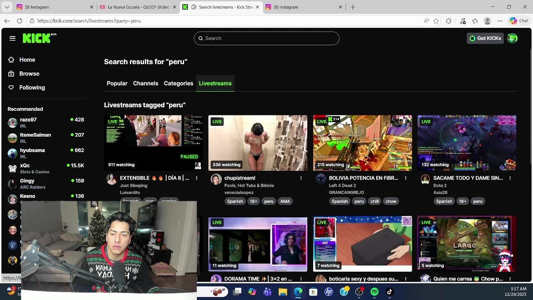Open Microsoft Store from the taskbar
The height and width of the screenshot is (300, 533).
click(313, 292)
